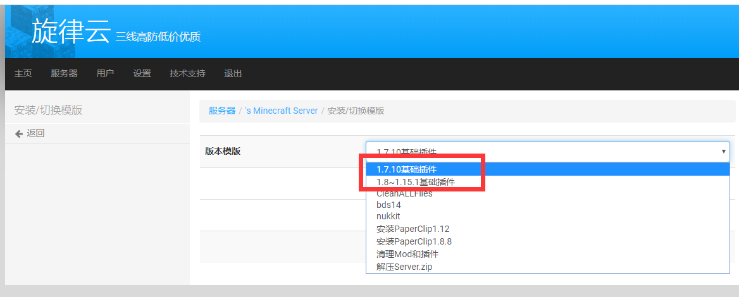Open the 用户 menu item
Image resolution: width=739 pixels, height=297 pixels.
pyautogui.click(x=105, y=73)
